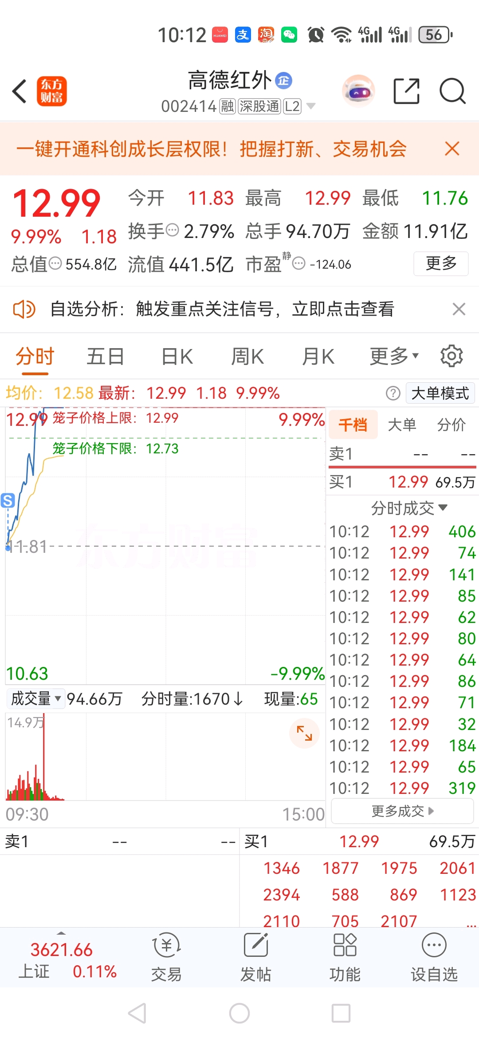
Task: Switch to 分时 chart tab
Action: (35, 356)
